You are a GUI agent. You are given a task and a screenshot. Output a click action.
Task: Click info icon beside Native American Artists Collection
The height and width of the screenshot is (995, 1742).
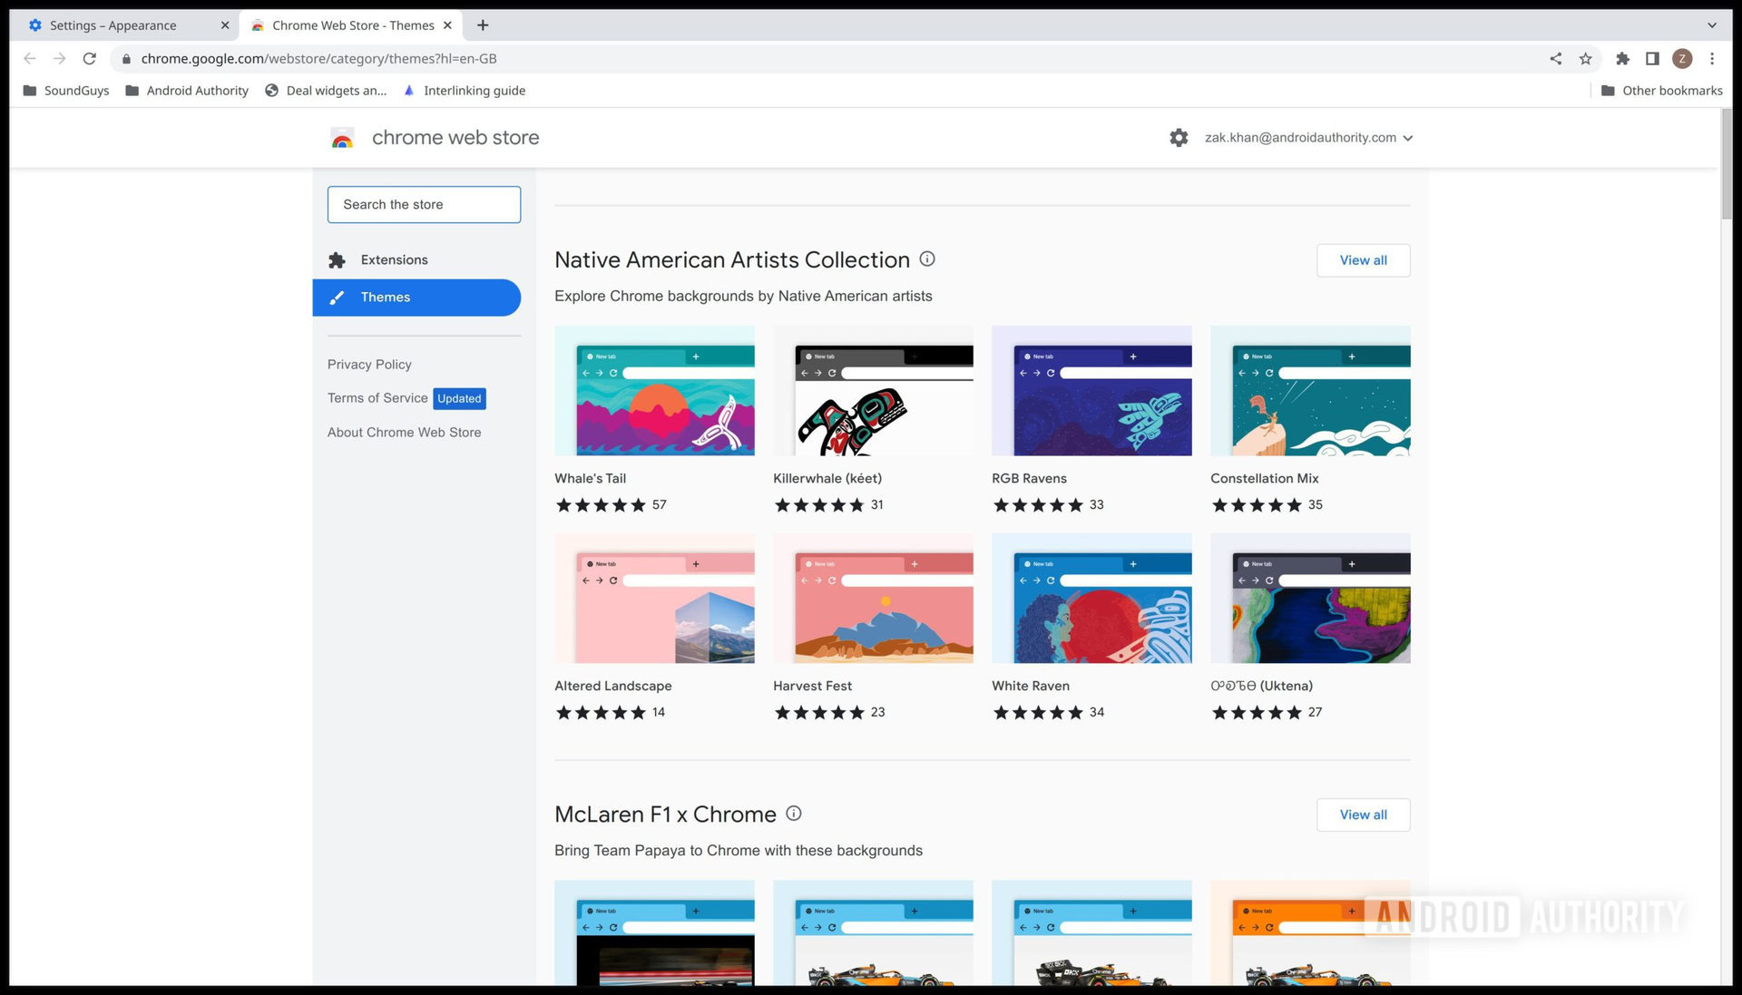tap(927, 259)
